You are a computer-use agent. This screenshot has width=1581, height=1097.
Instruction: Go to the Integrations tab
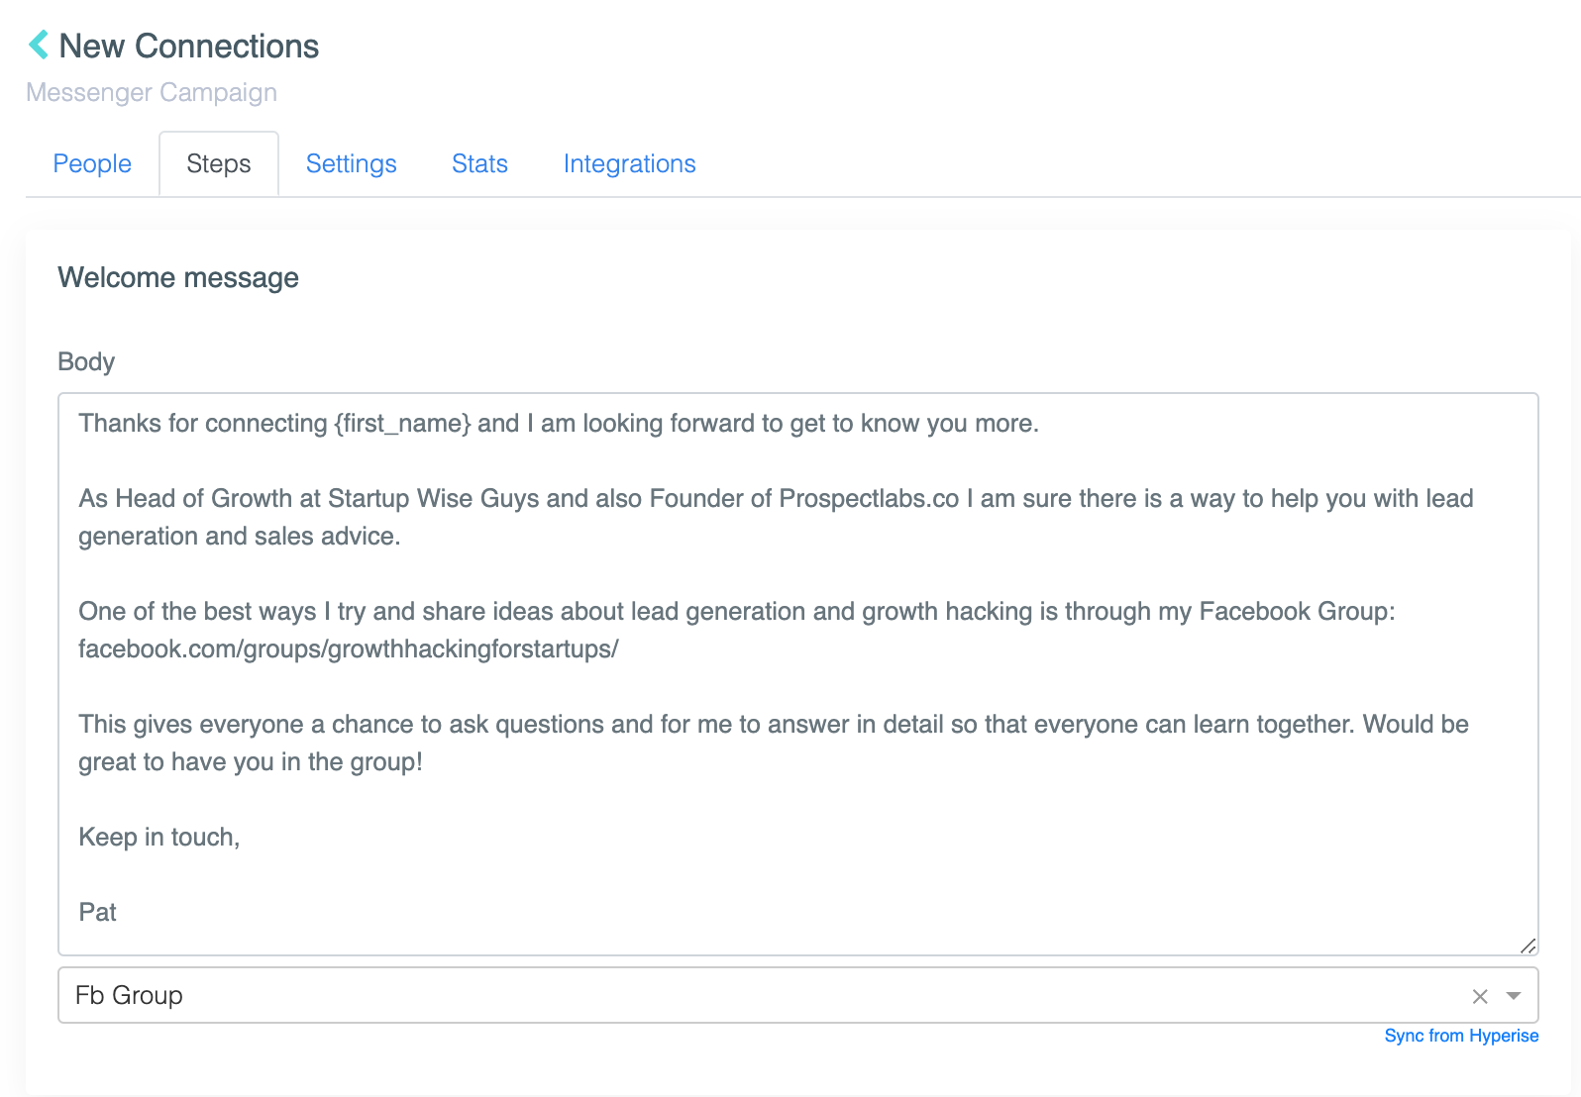630,163
